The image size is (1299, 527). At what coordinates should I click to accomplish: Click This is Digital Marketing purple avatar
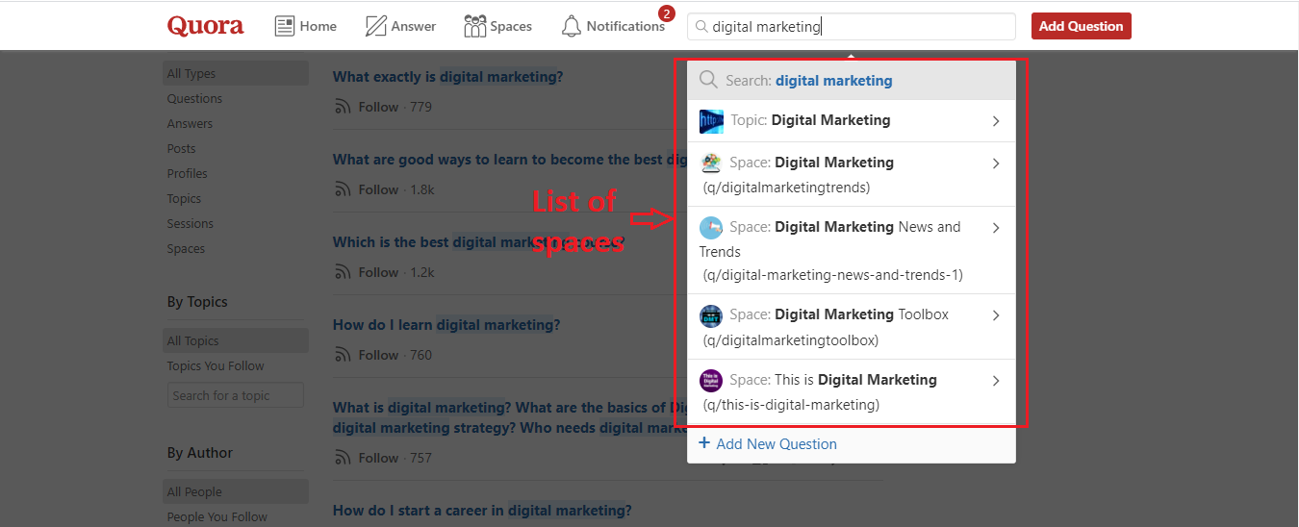[x=711, y=381]
